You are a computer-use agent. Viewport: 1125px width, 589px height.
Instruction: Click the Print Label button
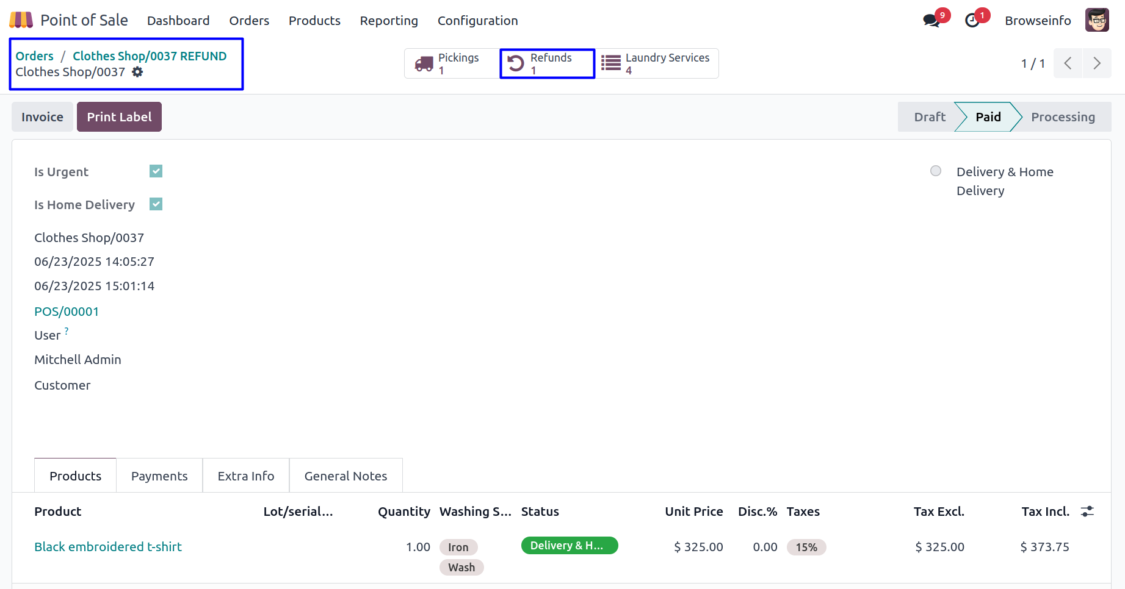tap(119, 117)
